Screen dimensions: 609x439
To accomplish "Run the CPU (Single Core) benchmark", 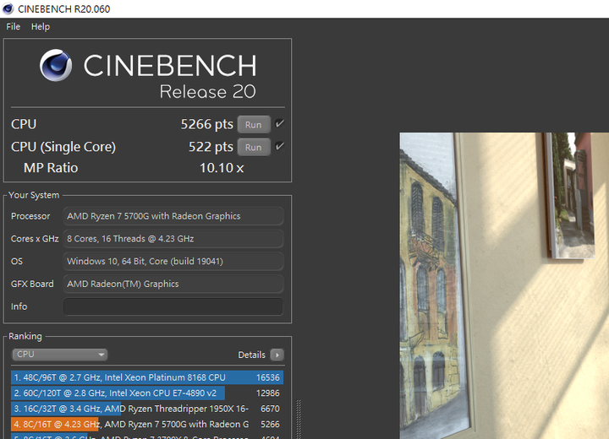I will pos(254,147).
